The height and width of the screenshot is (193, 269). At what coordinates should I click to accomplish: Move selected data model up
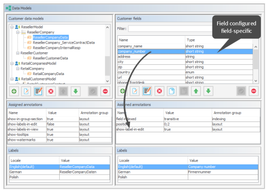pyautogui.click(x=63, y=91)
